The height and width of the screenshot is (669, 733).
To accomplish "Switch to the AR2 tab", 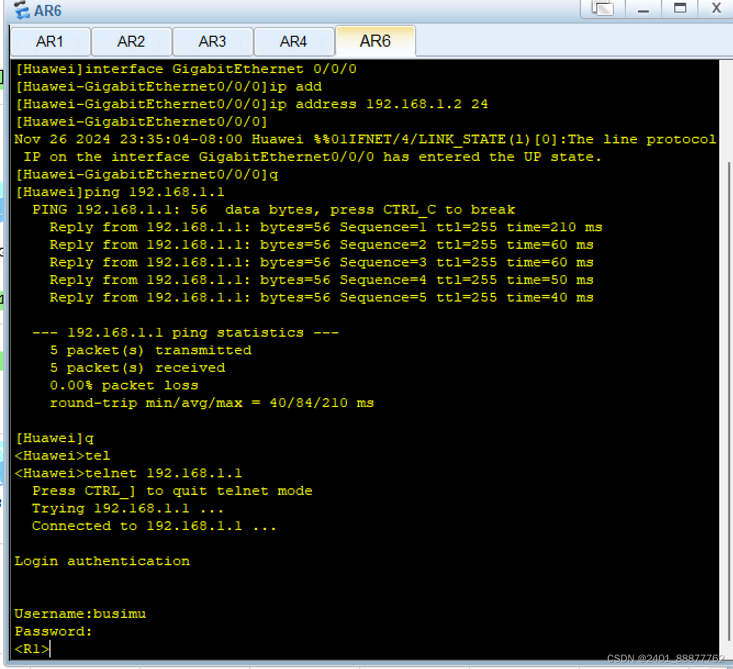I will [x=131, y=42].
